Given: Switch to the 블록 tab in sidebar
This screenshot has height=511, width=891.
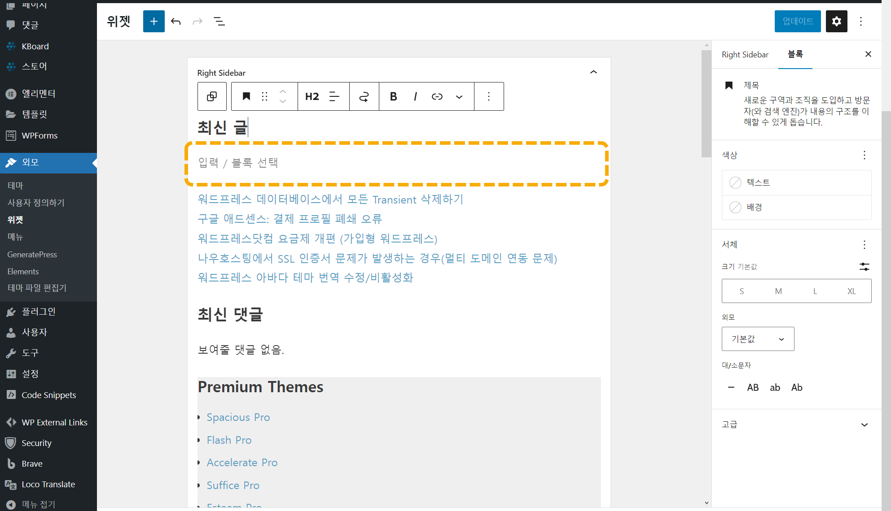Looking at the screenshot, I should click(x=795, y=54).
